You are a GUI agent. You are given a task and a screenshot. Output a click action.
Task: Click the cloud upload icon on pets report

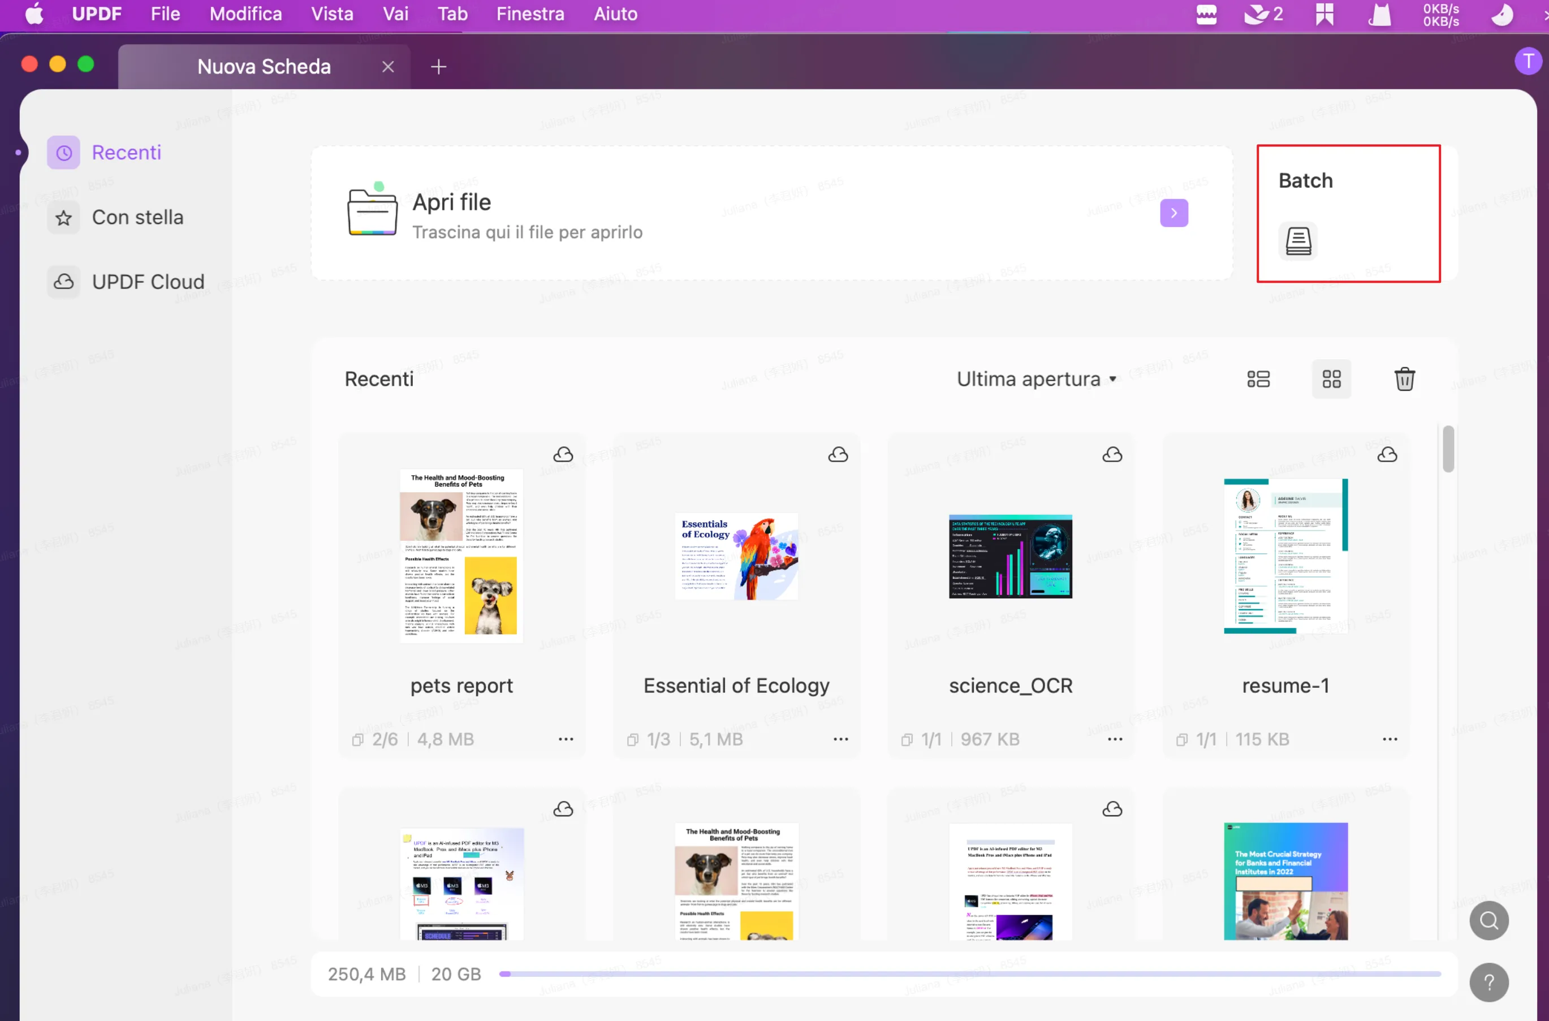(563, 454)
